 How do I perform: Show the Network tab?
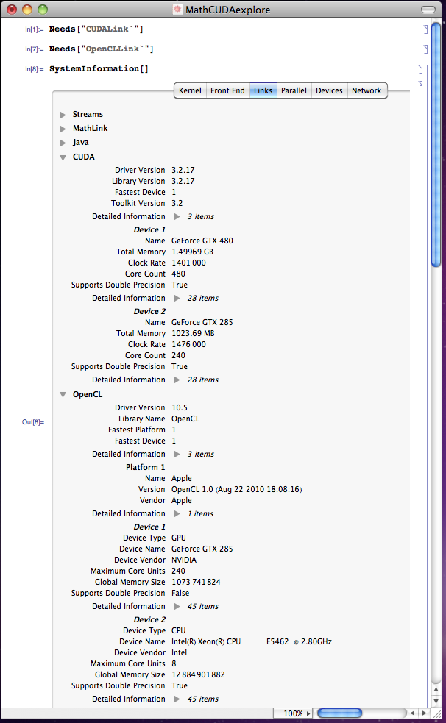(x=367, y=90)
